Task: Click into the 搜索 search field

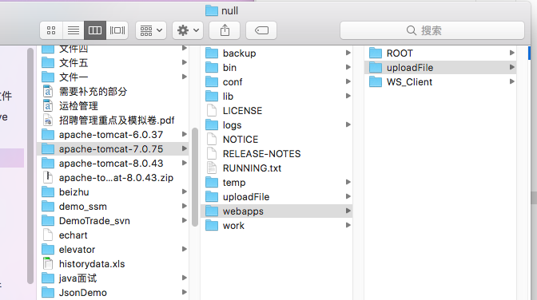Action: (x=432, y=30)
